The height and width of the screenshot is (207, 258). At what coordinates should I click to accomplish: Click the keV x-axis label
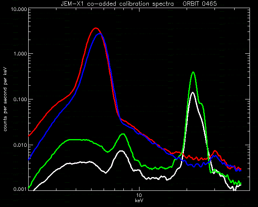click(139, 201)
